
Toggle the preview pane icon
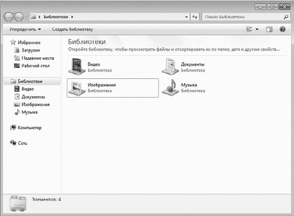tap(269, 29)
